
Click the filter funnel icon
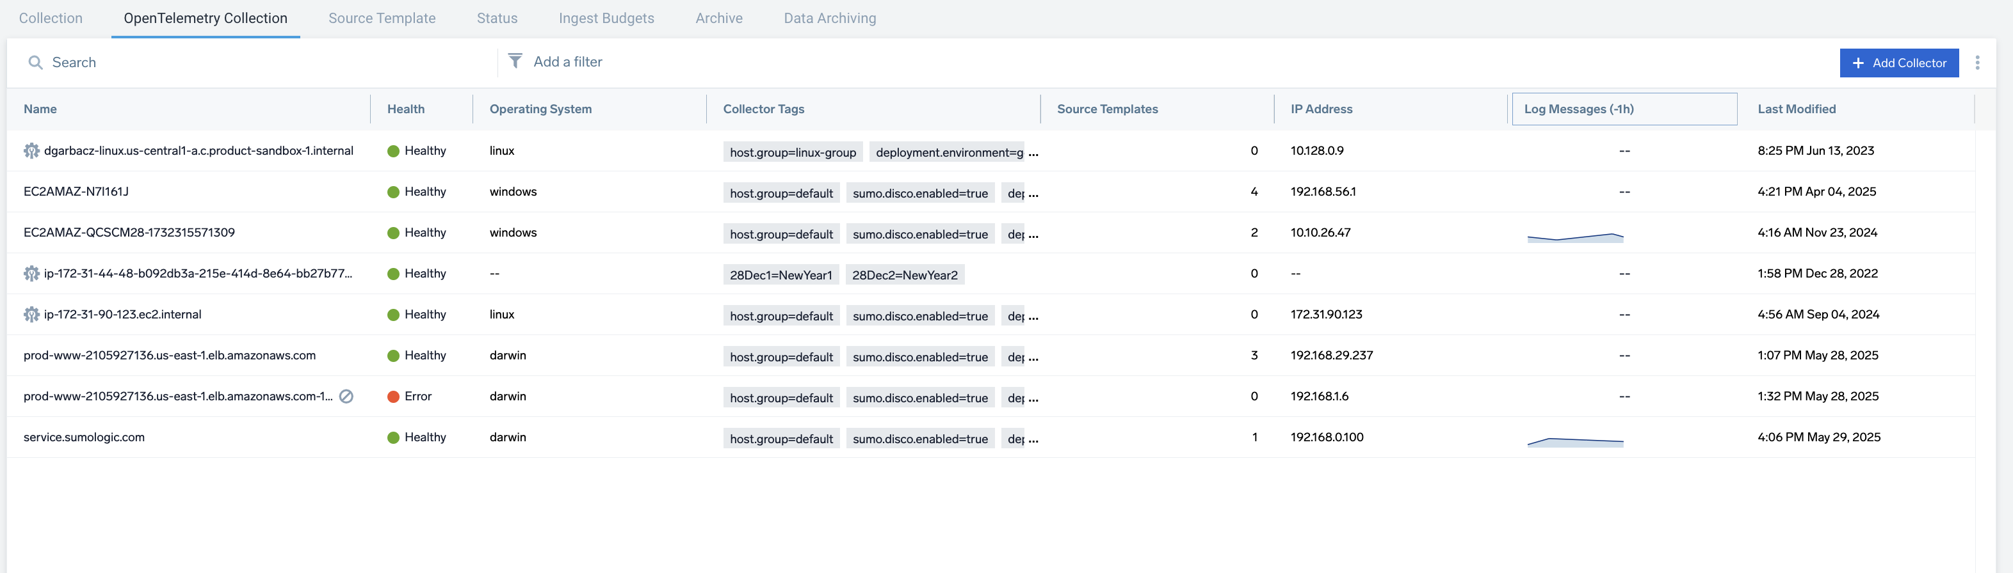[515, 61]
